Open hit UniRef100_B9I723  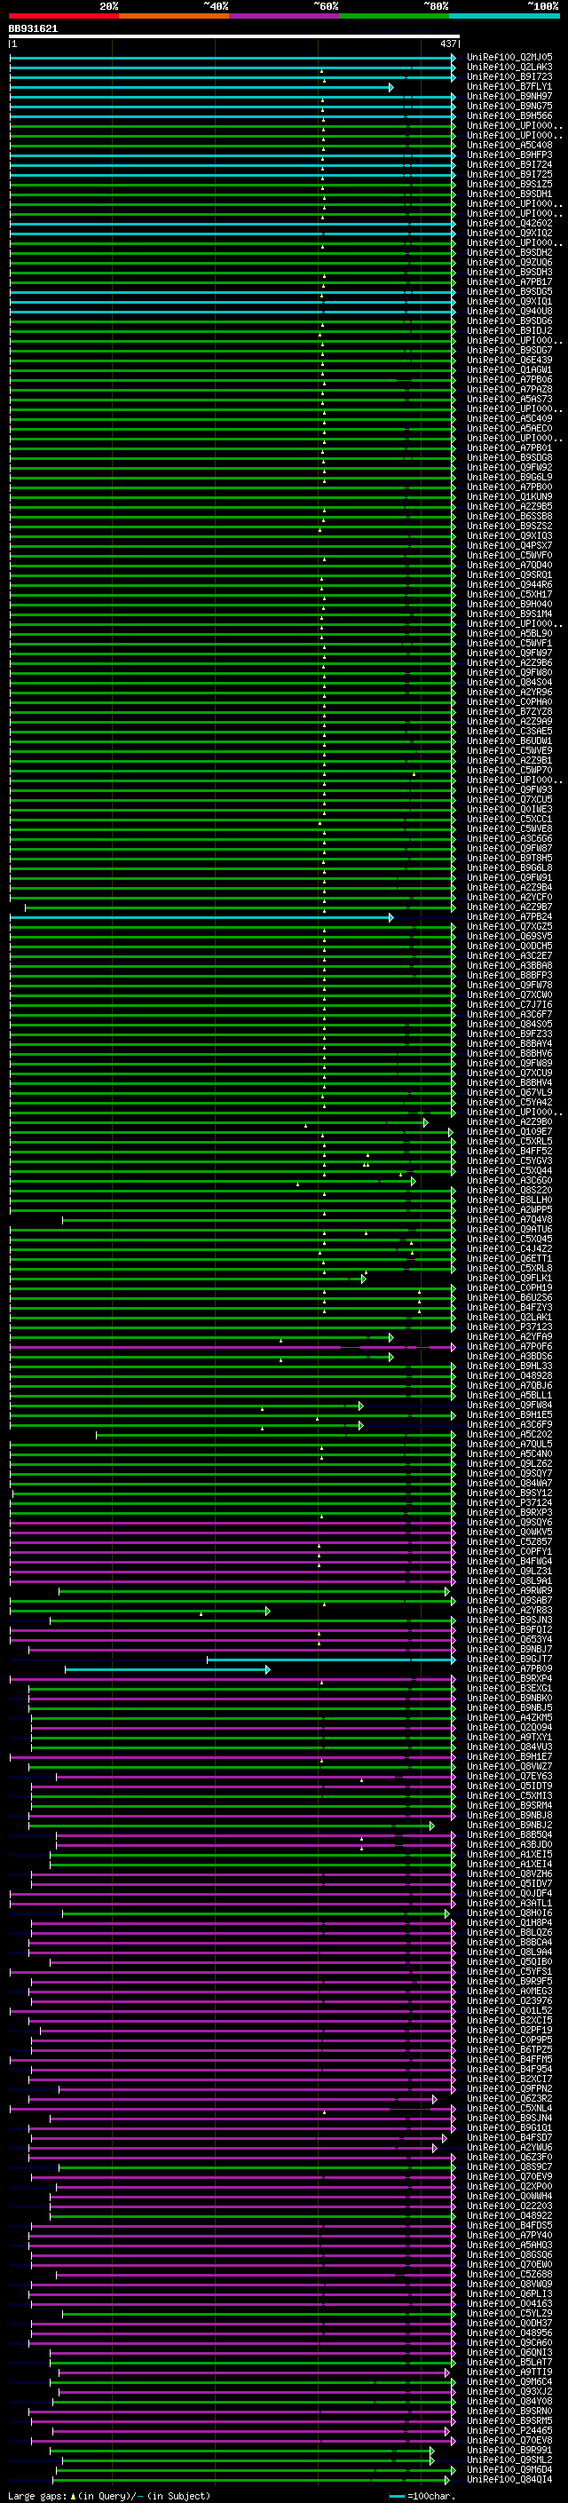coord(509,78)
